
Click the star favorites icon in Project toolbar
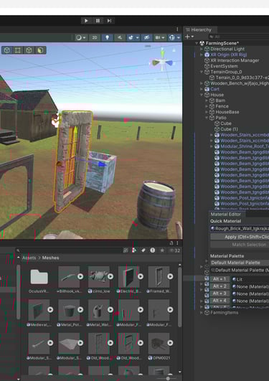coord(162,250)
